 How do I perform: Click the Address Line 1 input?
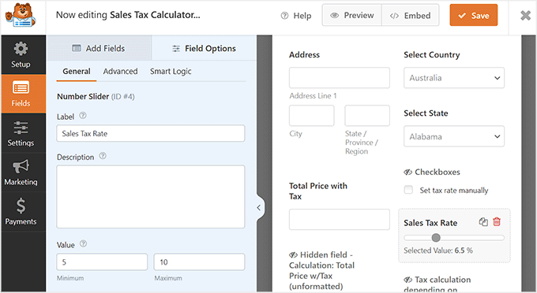pos(340,78)
